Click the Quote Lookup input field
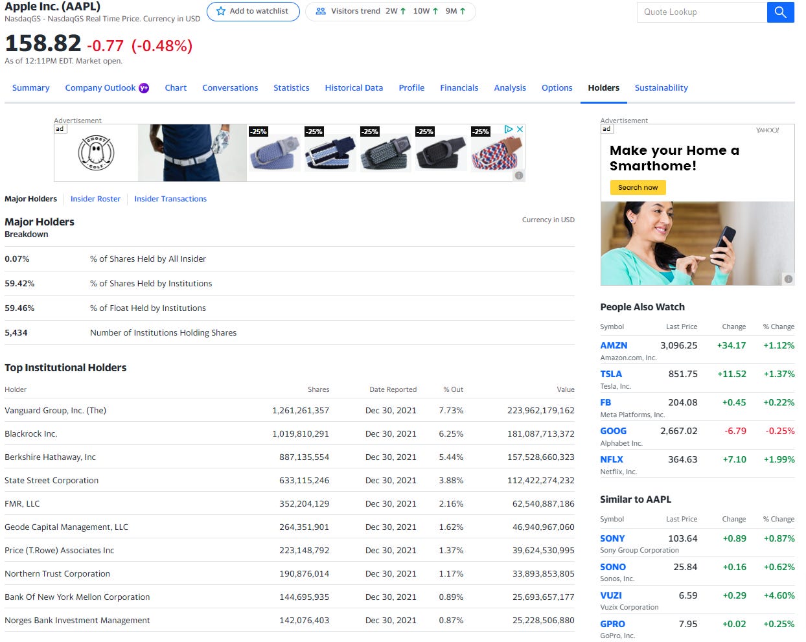This screenshot has height=642, width=806. point(702,12)
